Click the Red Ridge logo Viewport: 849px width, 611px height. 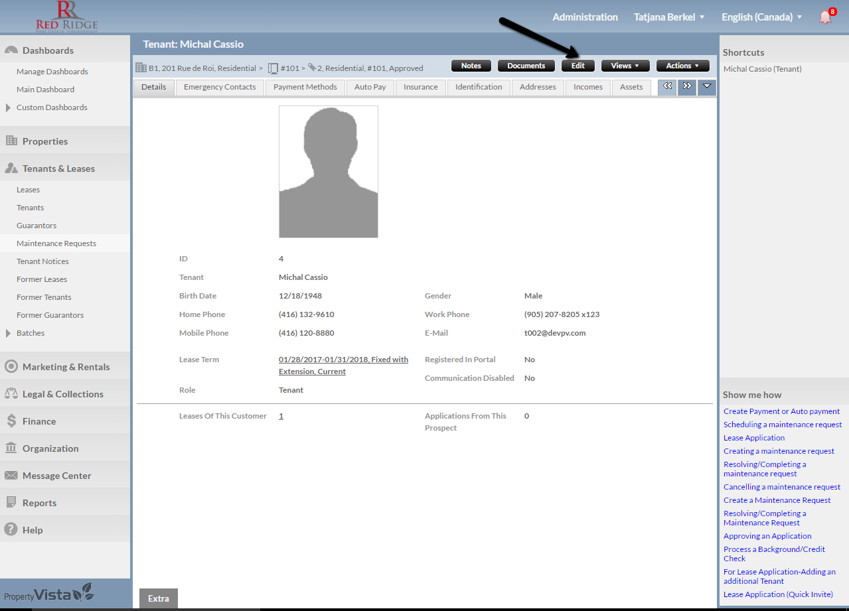pyautogui.click(x=66, y=17)
